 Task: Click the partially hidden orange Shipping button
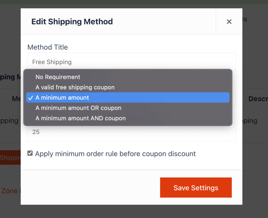10,158
